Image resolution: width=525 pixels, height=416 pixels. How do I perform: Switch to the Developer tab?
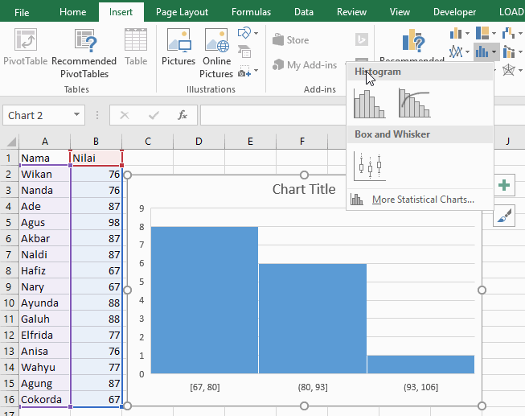click(454, 12)
